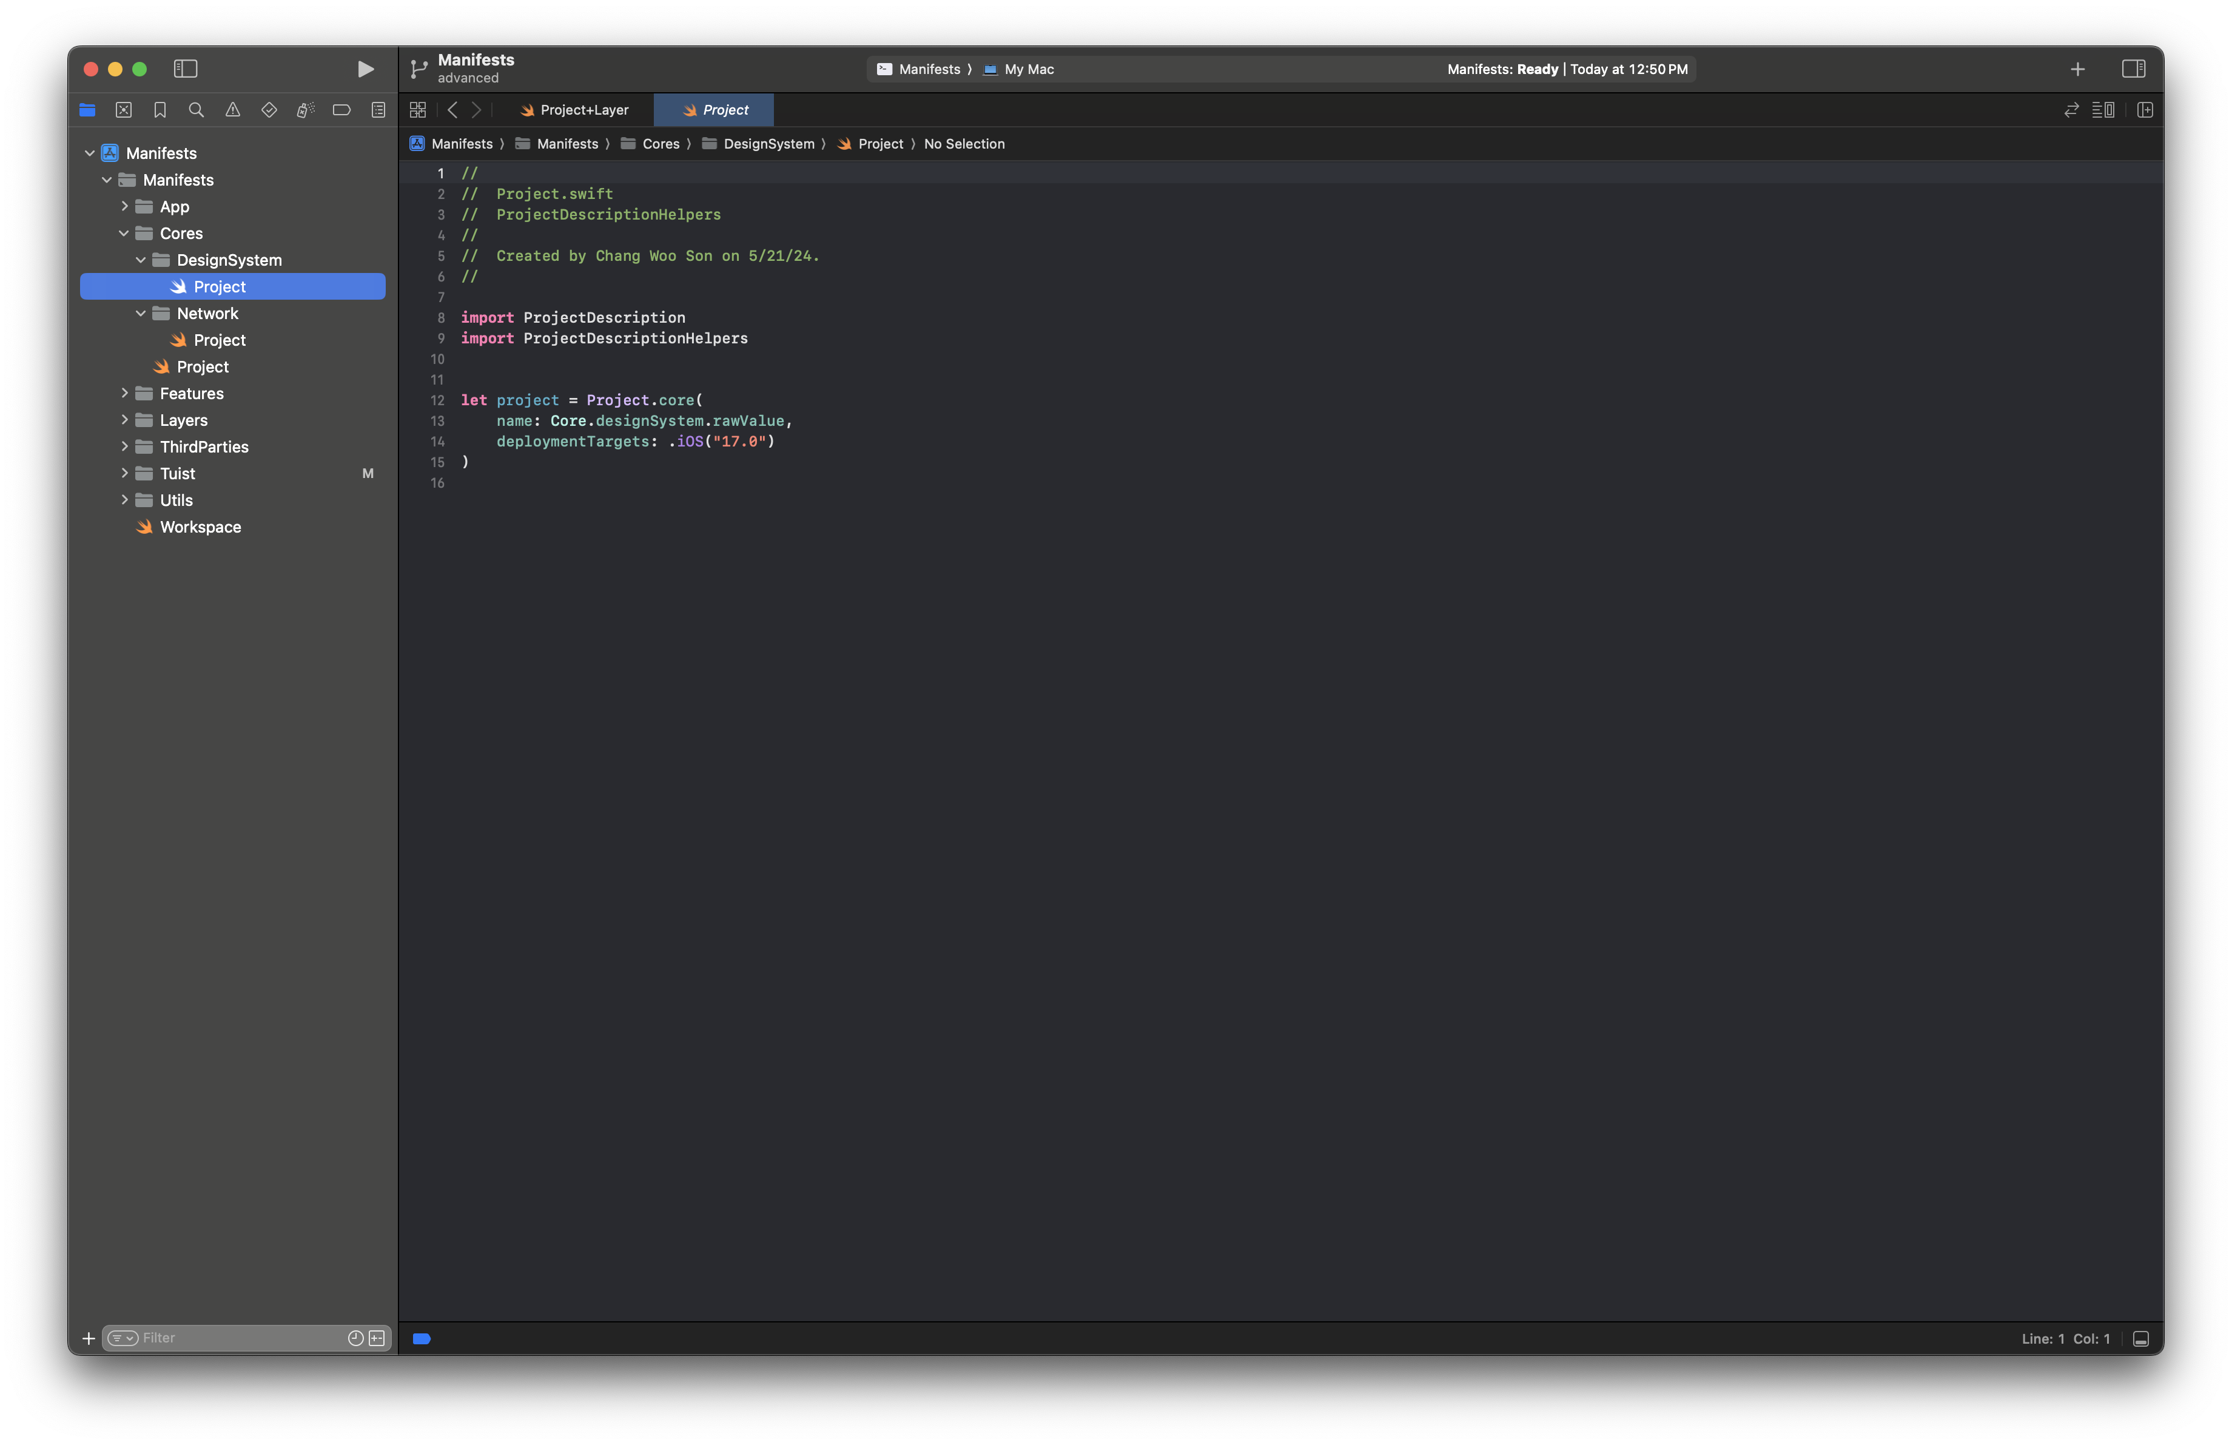Click the add file plus in navigator footer
This screenshot has height=1445, width=2232.
click(x=89, y=1338)
